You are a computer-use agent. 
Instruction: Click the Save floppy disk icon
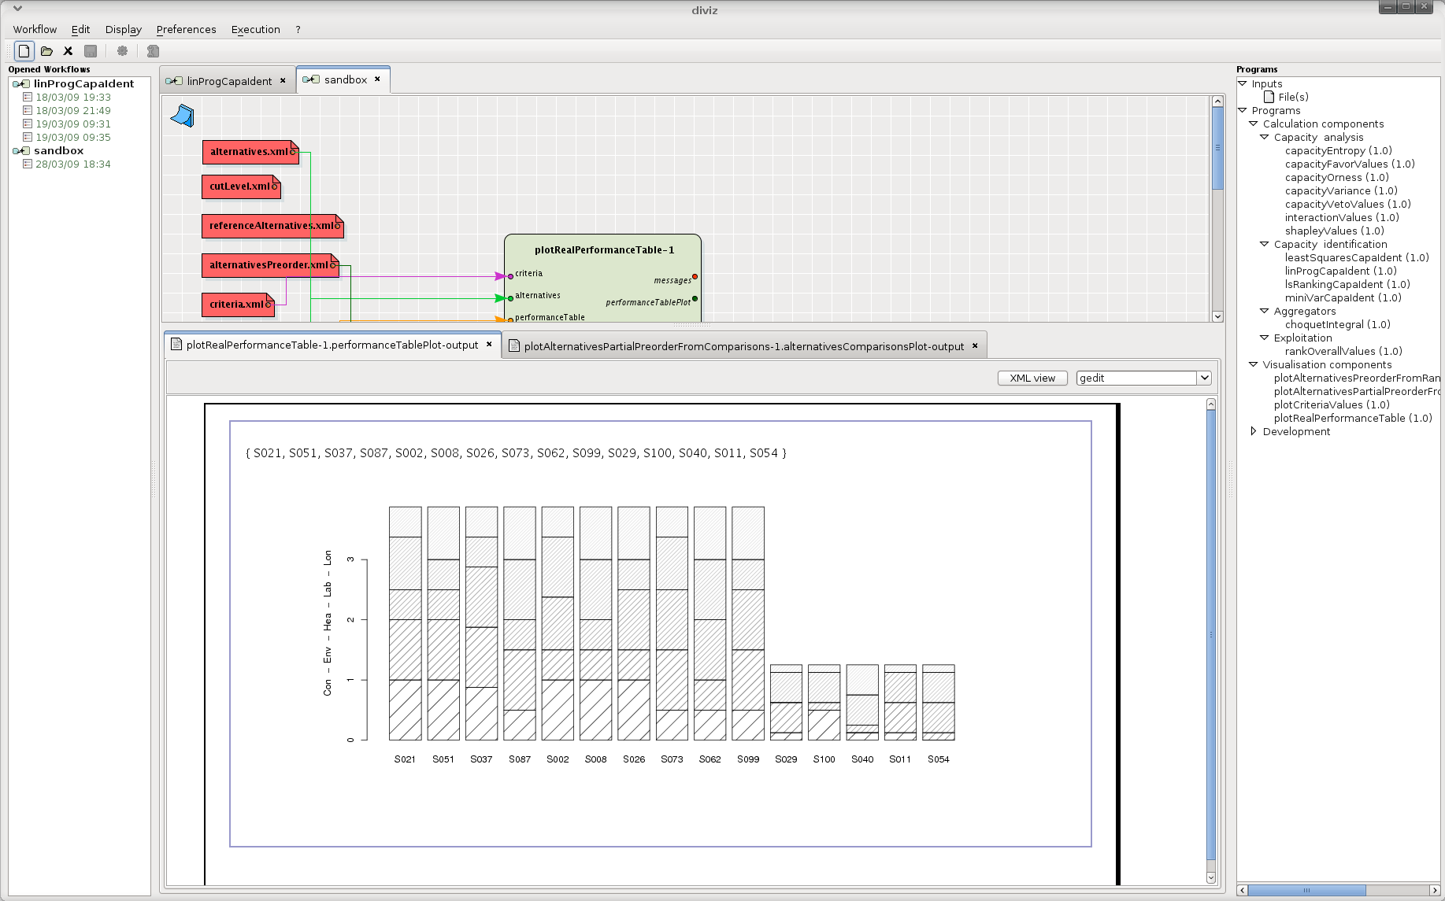pyautogui.click(x=91, y=51)
